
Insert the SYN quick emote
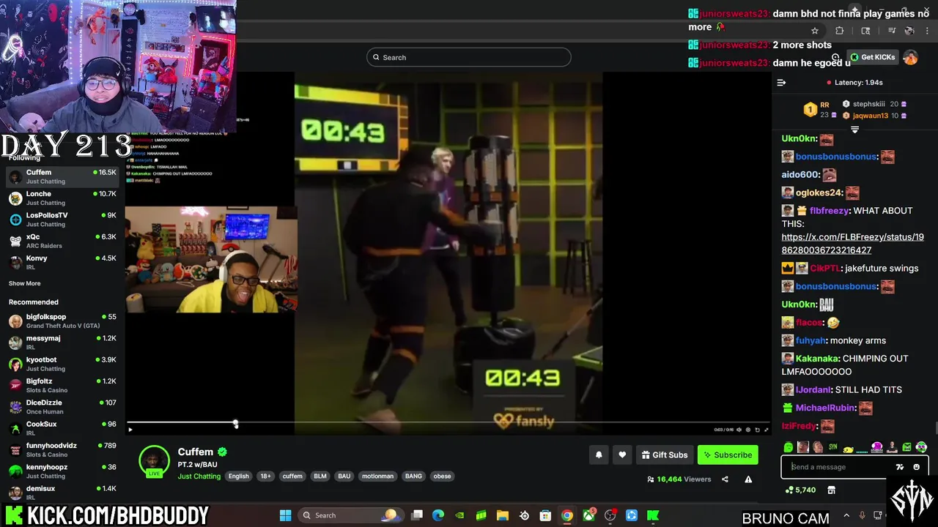pyautogui.click(x=833, y=447)
